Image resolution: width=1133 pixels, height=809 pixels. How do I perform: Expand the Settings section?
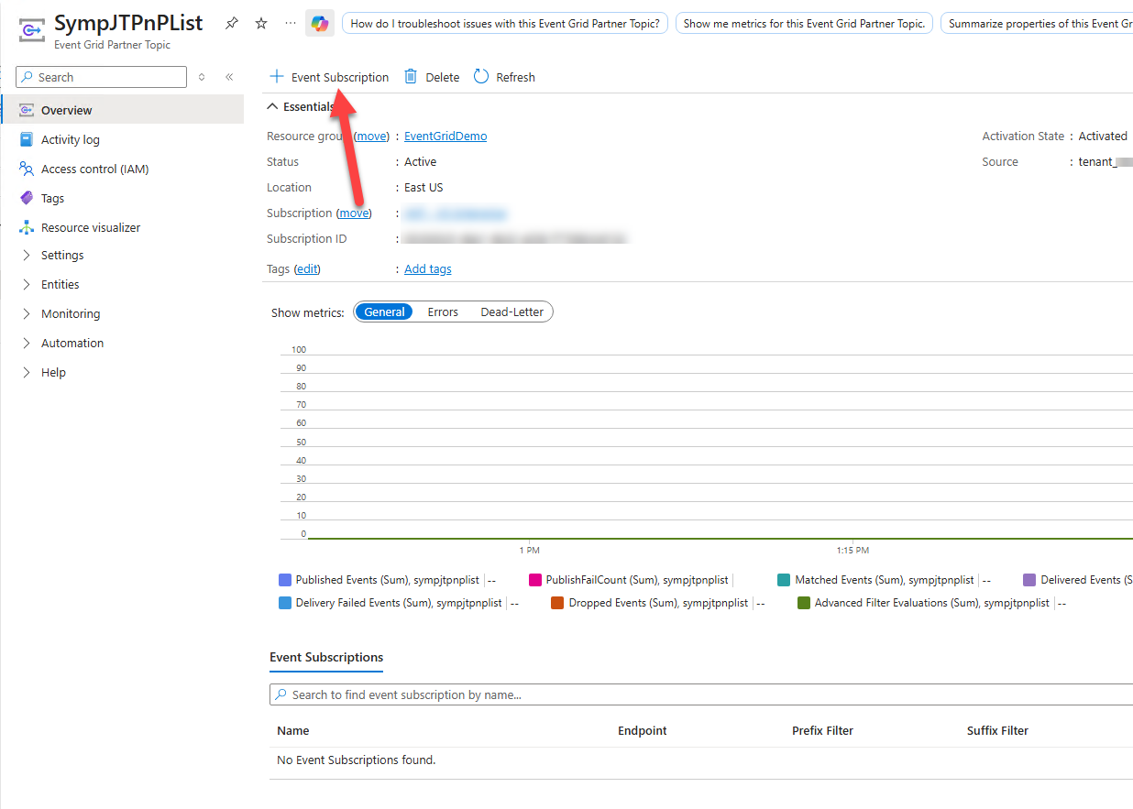(61, 255)
